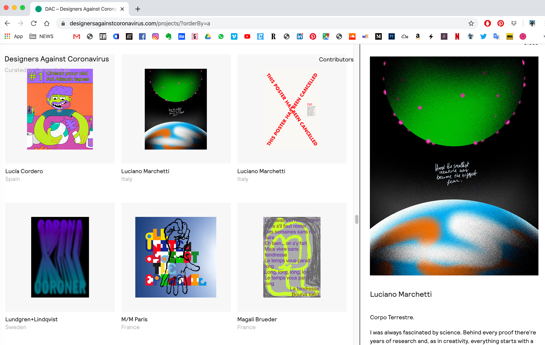
Task: Click the address bar URL field
Action: (267, 24)
